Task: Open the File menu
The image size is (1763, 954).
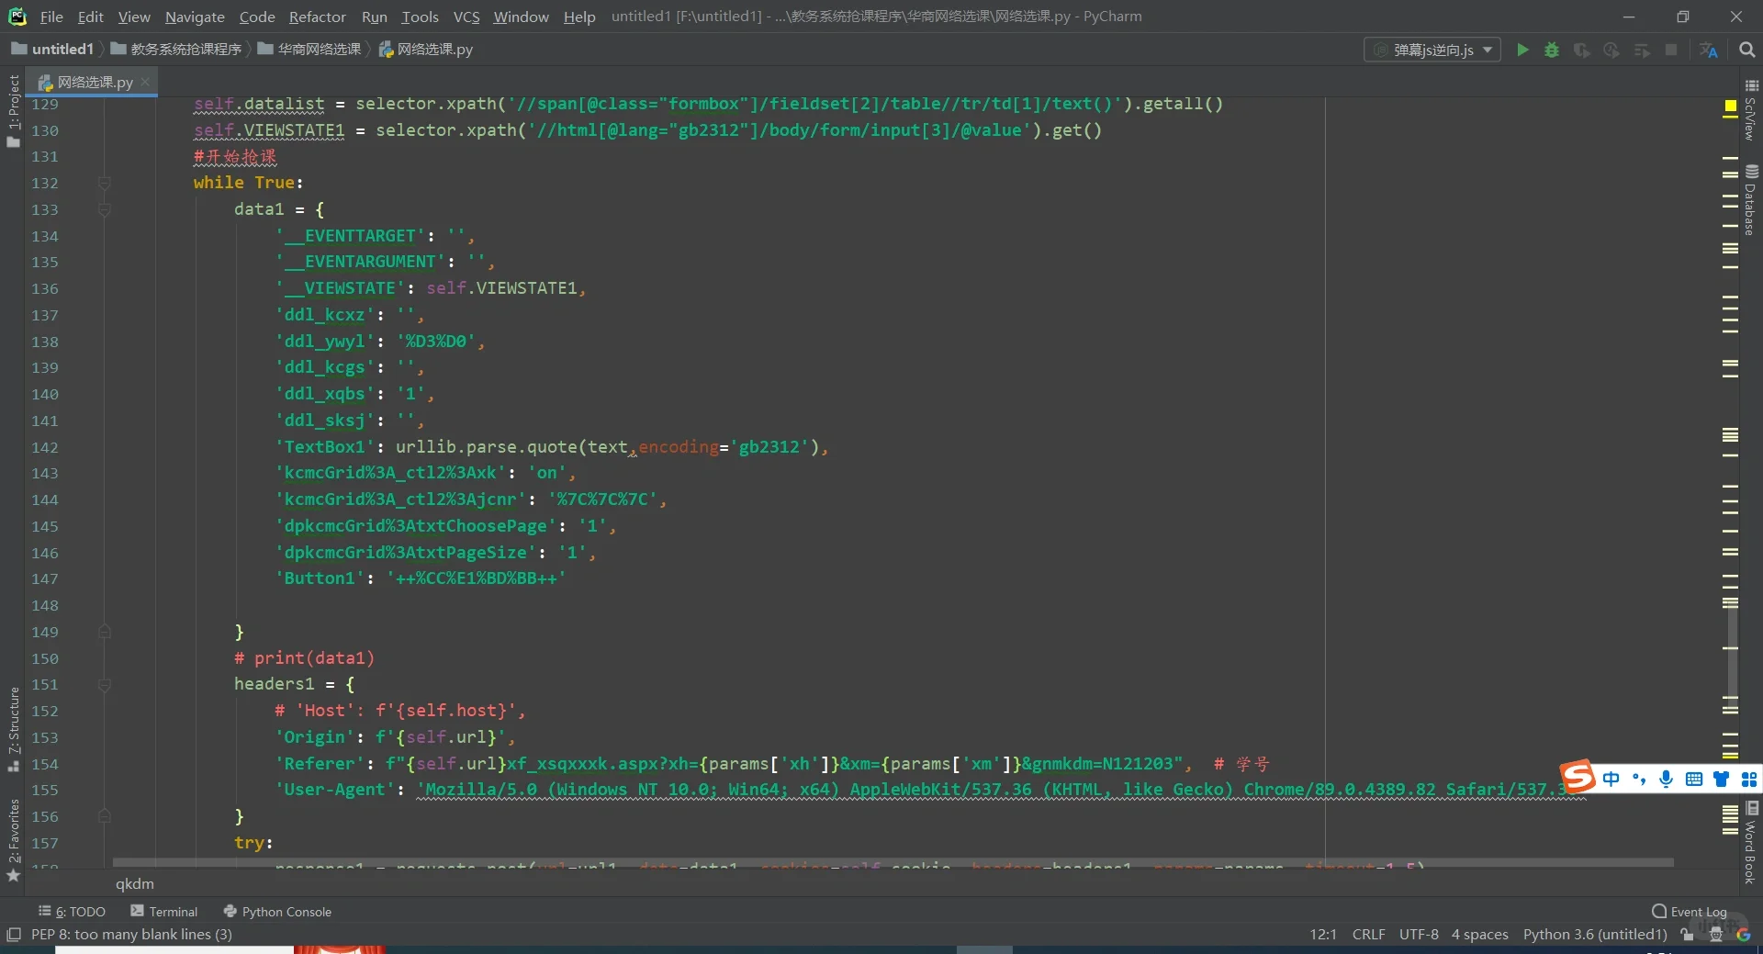Action: [51, 17]
